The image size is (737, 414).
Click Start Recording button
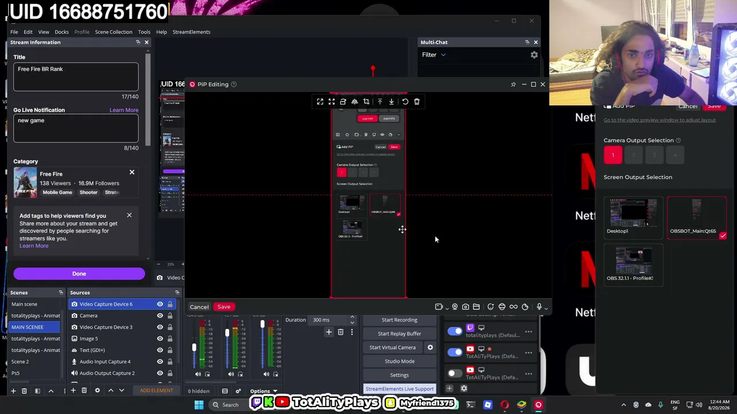[x=399, y=320]
